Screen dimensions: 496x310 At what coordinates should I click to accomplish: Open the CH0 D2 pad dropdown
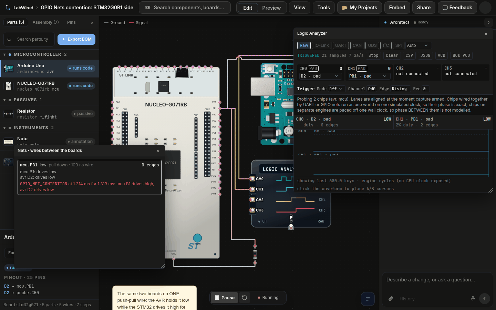pos(320,76)
